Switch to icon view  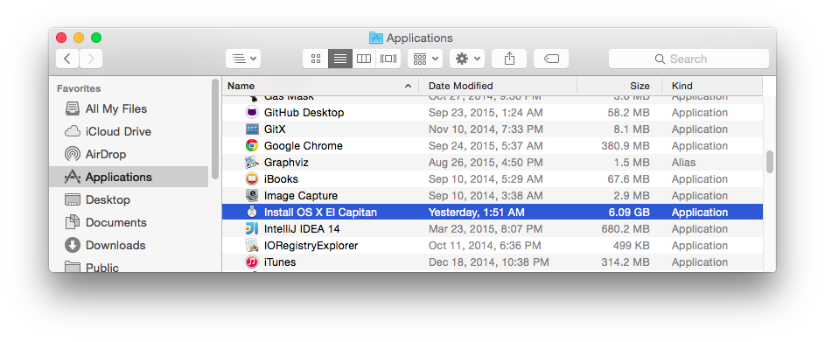[316, 59]
